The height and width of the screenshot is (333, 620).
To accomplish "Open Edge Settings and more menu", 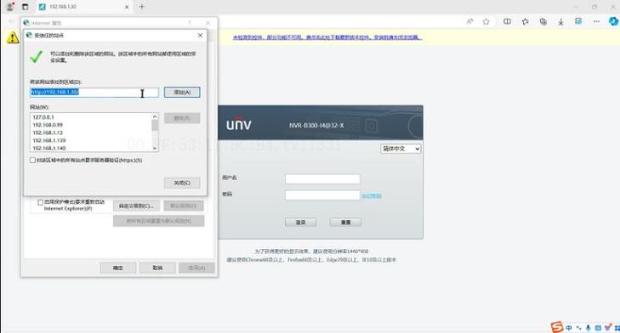I will click(x=596, y=22).
